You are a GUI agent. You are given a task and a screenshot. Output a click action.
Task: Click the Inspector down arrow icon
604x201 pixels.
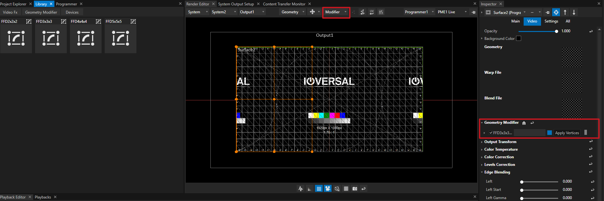pyautogui.click(x=574, y=12)
